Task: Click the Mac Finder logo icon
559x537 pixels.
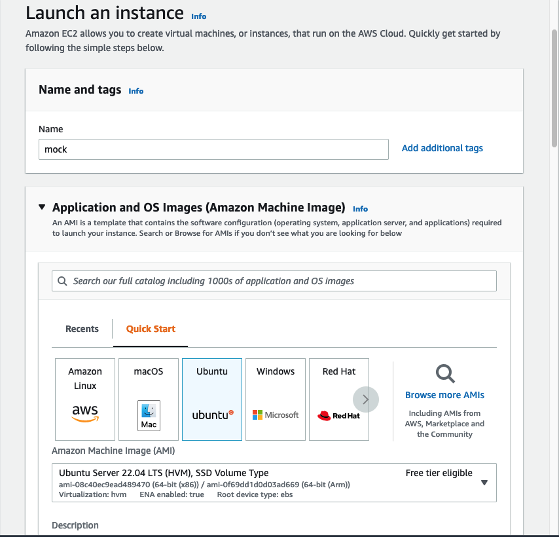Action: click(x=149, y=415)
